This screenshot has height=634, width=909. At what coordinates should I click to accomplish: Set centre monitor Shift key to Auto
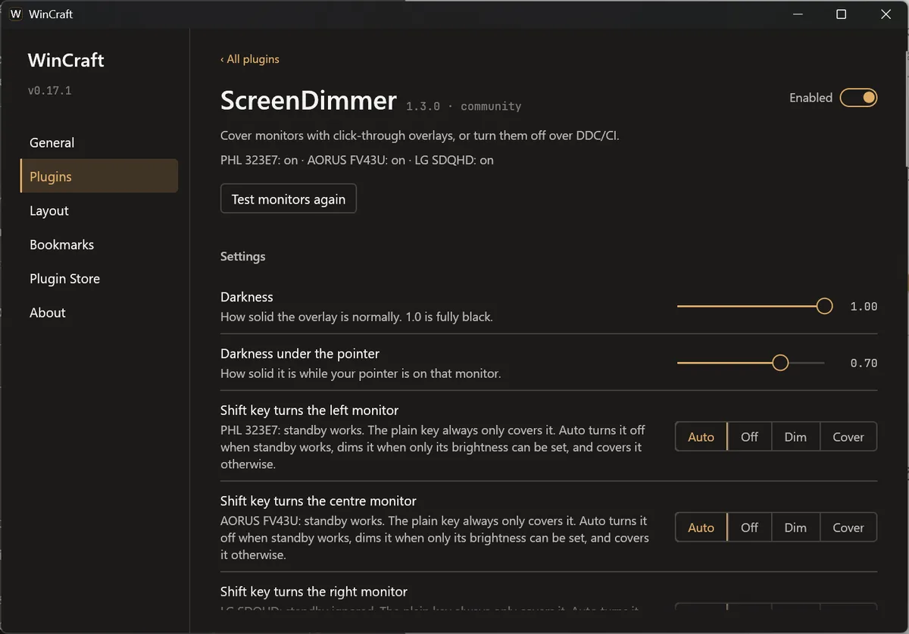coord(701,527)
